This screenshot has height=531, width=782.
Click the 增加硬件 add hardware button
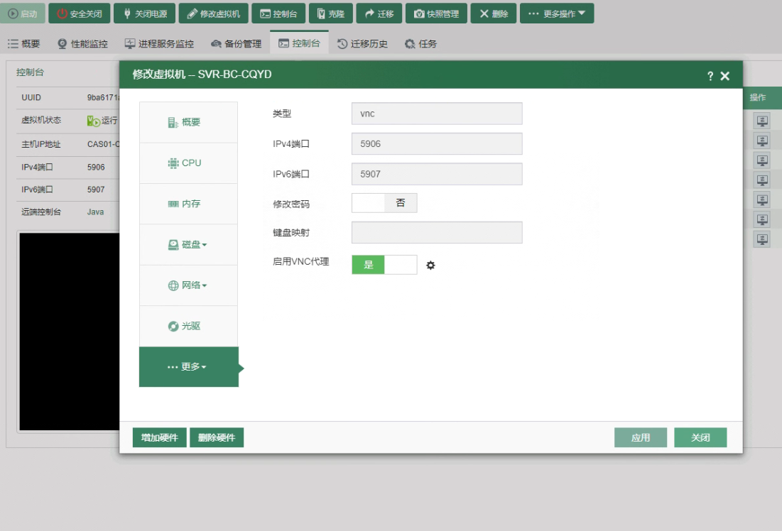(x=160, y=437)
